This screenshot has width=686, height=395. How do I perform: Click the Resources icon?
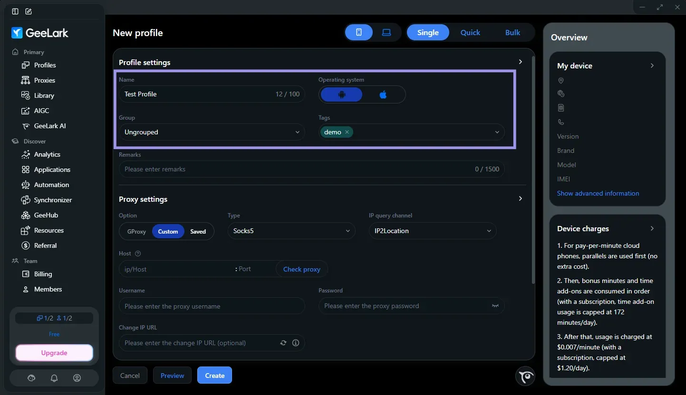tap(26, 230)
